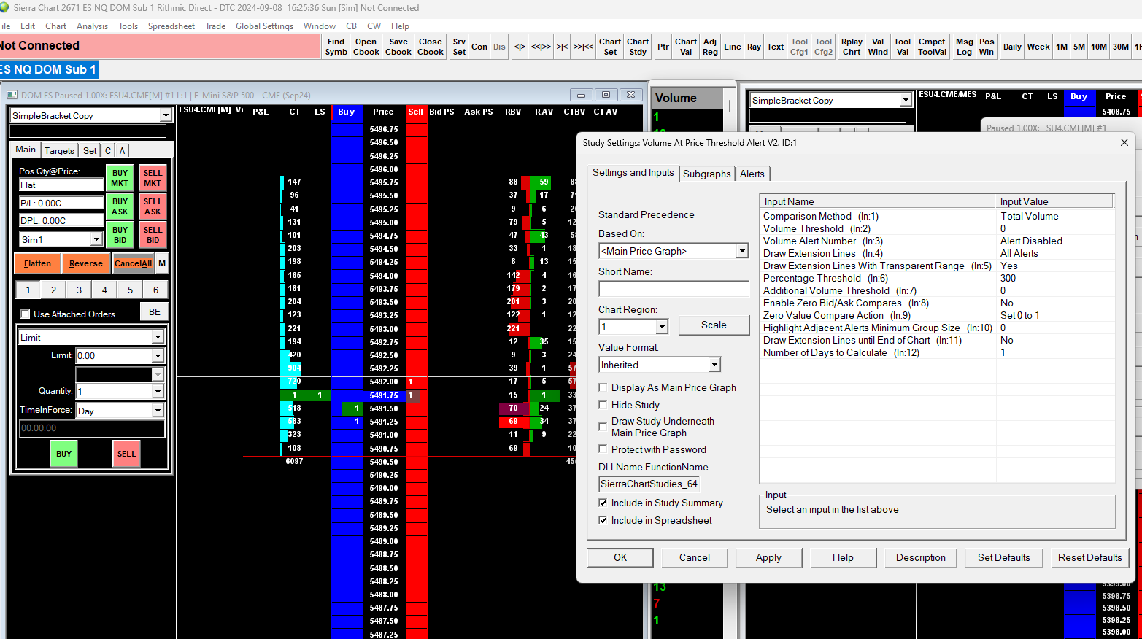Check the Hide Study option
1142x639 pixels.
[x=603, y=405]
